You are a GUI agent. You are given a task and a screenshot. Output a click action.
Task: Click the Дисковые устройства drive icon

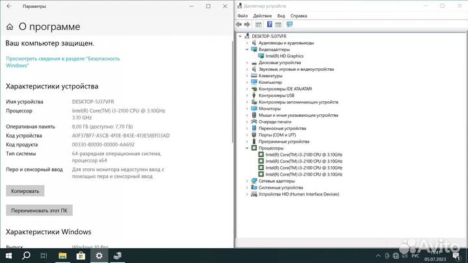(x=254, y=62)
